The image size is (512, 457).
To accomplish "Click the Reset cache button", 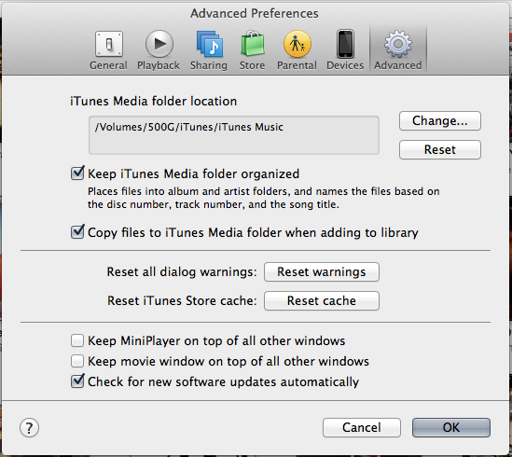I will click(322, 300).
